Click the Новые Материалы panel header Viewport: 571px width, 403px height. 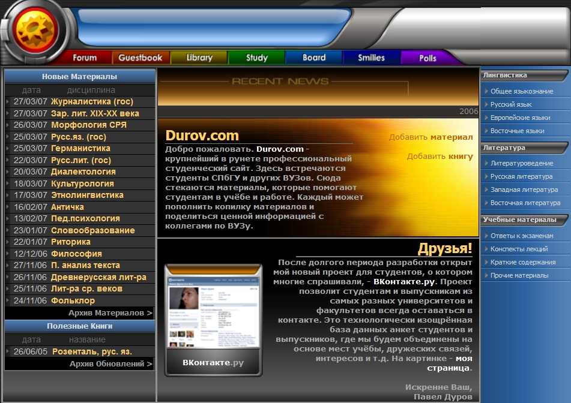point(79,76)
